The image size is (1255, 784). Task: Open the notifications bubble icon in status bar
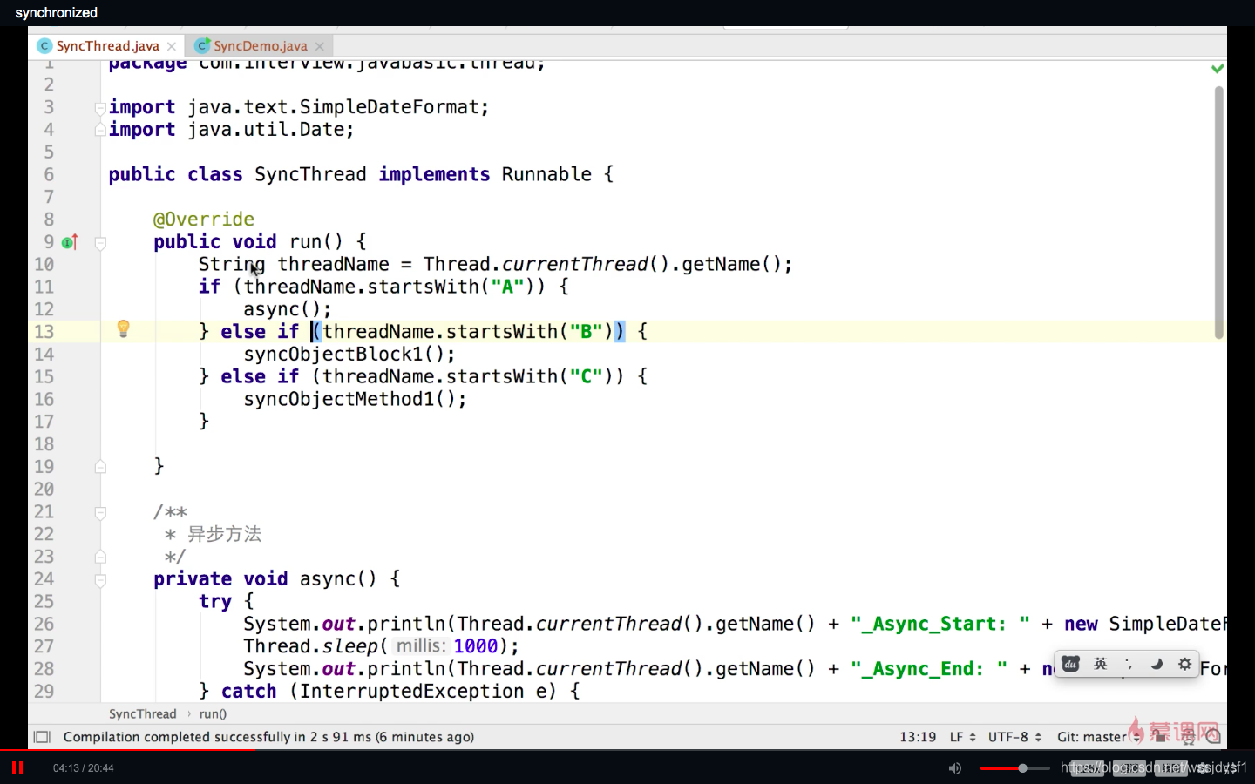point(1214,737)
